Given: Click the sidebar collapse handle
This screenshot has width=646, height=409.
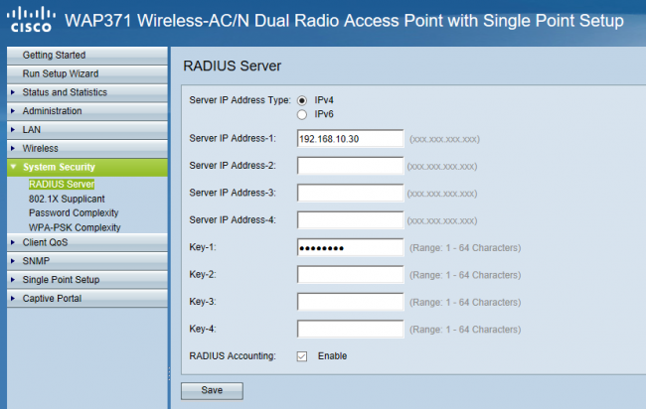Looking at the screenshot, I should point(169,373).
